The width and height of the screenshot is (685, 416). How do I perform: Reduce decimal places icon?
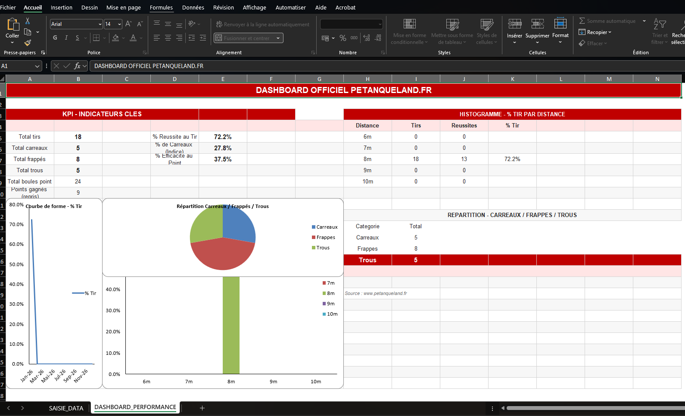pos(378,38)
